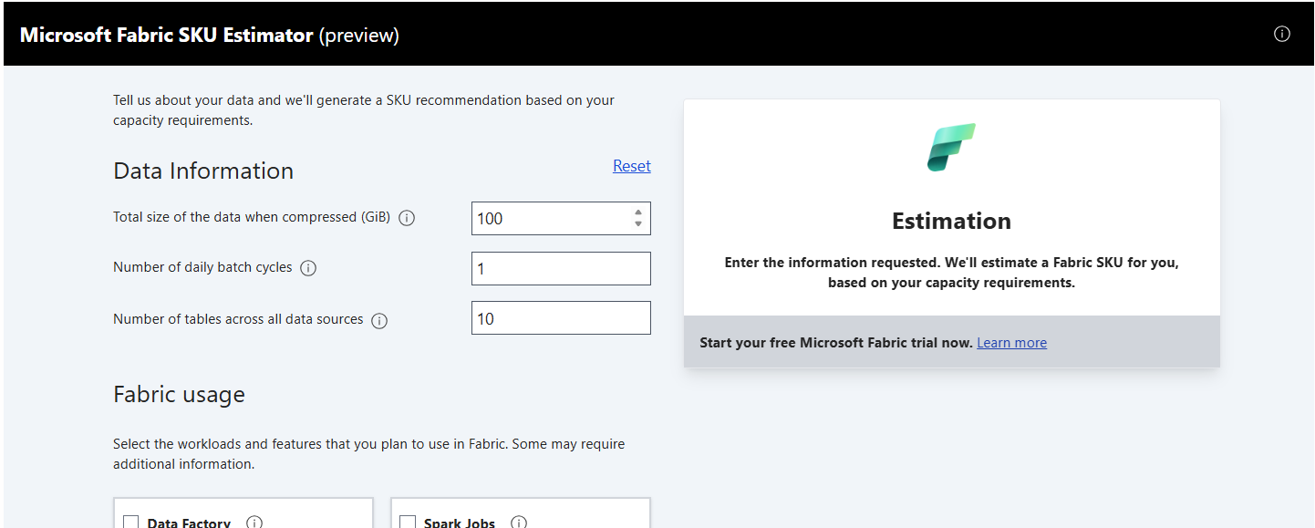Image resolution: width=1315 pixels, height=528 pixels.
Task: Decrease data size with the down spinner arrow
Action: pyautogui.click(x=638, y=224)
